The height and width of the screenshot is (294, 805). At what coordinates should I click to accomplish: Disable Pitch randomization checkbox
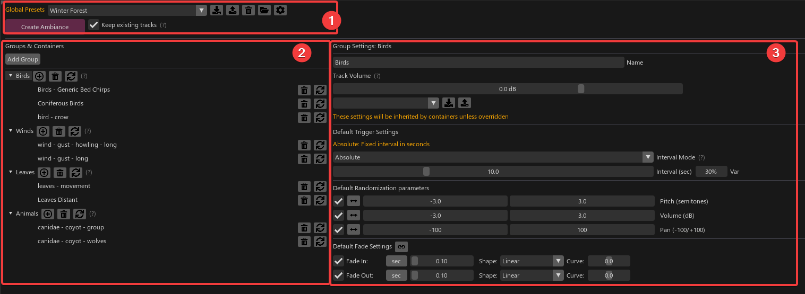click(338, 201)
